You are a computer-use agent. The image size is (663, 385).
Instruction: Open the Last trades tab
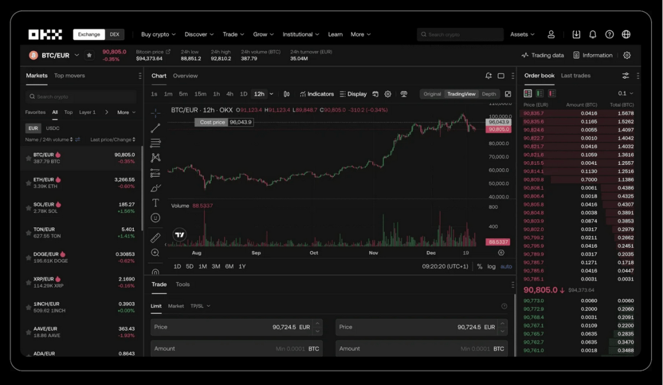[x=575, y=76]
